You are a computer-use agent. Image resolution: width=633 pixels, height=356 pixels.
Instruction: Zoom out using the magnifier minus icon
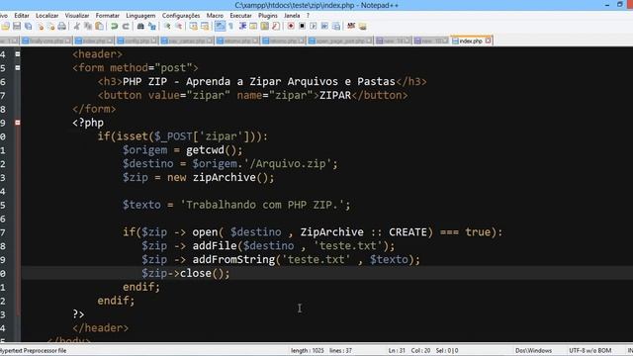(178, 27)
